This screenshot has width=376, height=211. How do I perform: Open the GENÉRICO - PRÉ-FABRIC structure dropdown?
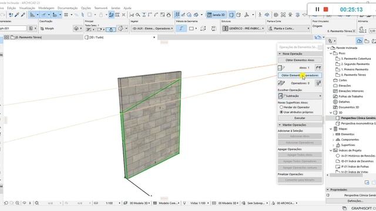243,29
